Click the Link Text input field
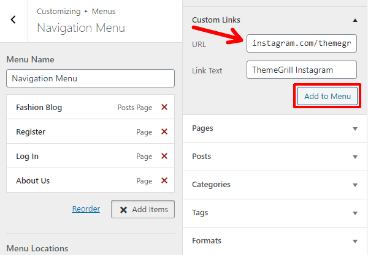 (x=301, y=70)
